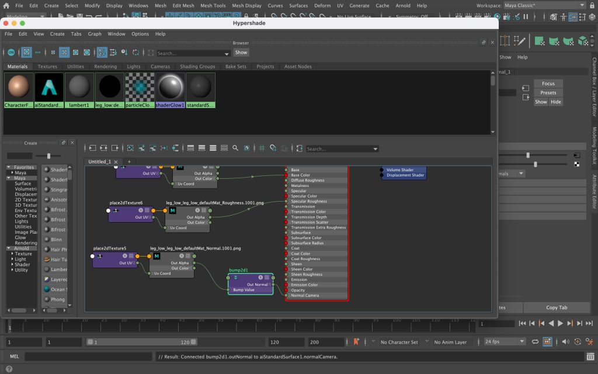The image size is (598, 374).
Task: Click the Focus button in Attribute Editor
Action: point(548,84)
